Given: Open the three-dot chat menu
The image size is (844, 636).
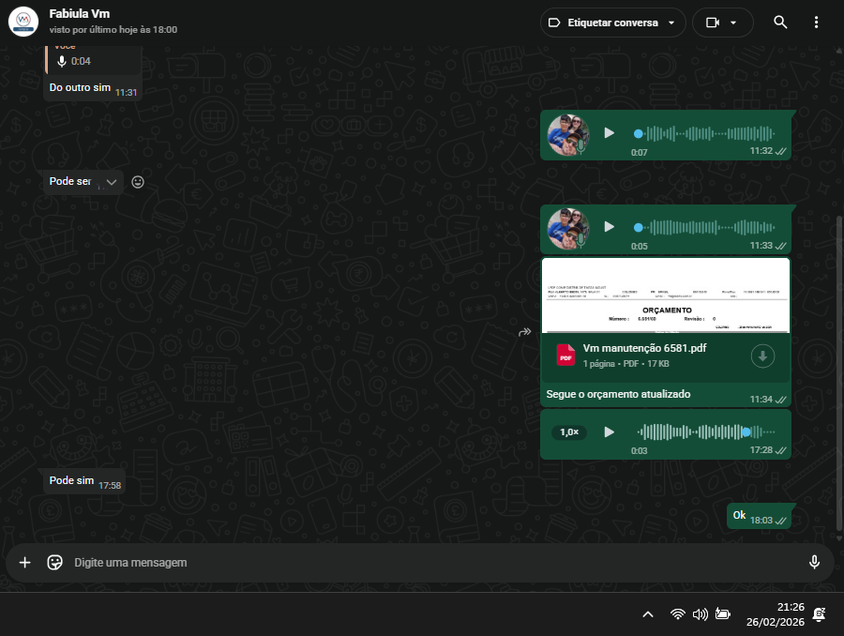Looking at the screenshot, I should (816, 23).
